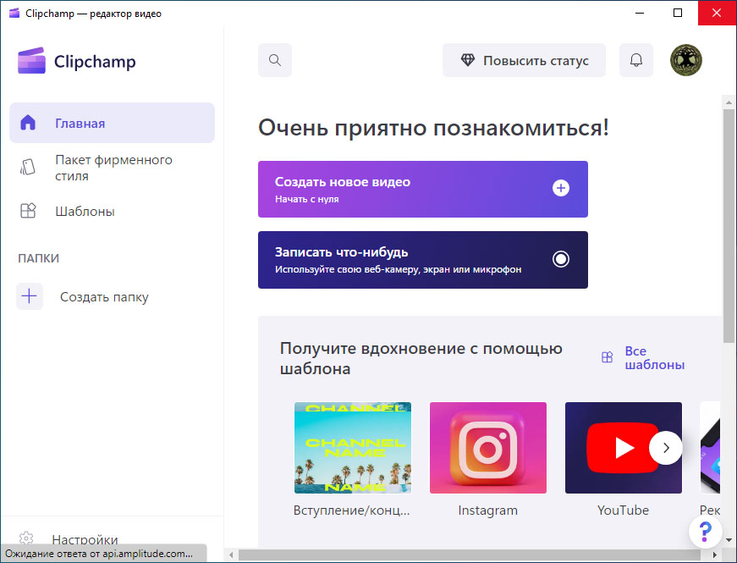Open Все шаблоны link
Screen dimensions: 737x563
(x=654, y=357)
